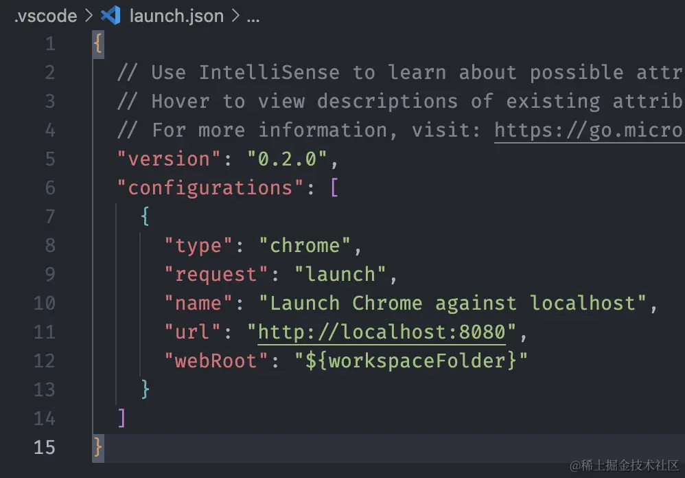The width and height of the screenshot is (685, 478).
Task: Click the chevron after .vscode breadcrumb
Action: [x=89, y=16]
